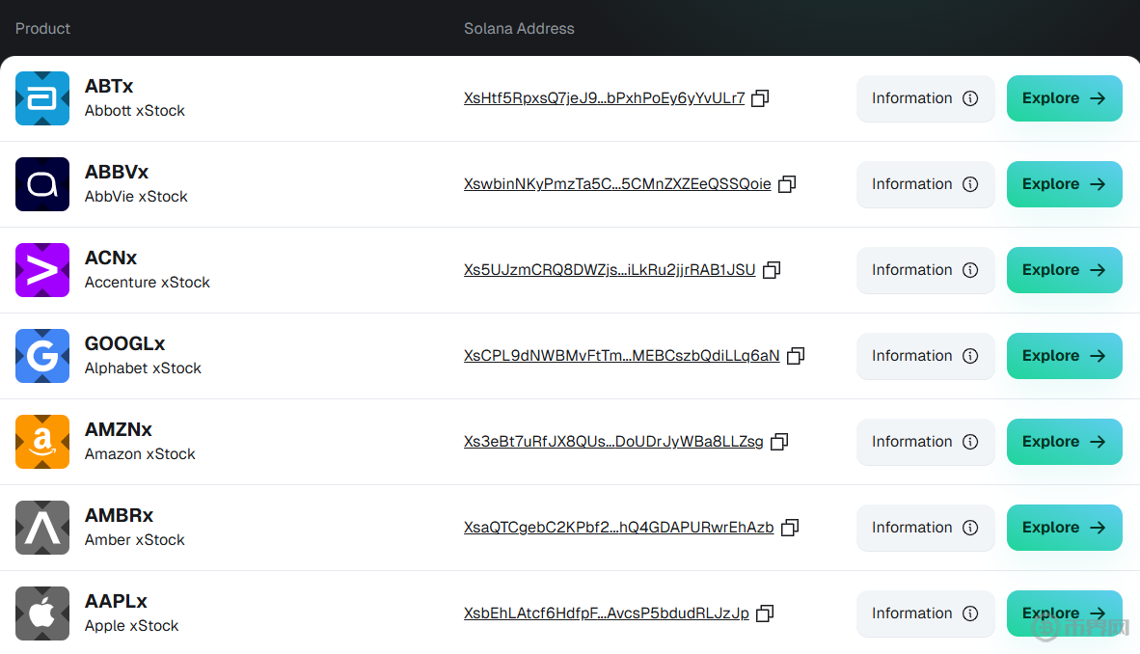Open Information for ABTx

(x=925, y=98)
